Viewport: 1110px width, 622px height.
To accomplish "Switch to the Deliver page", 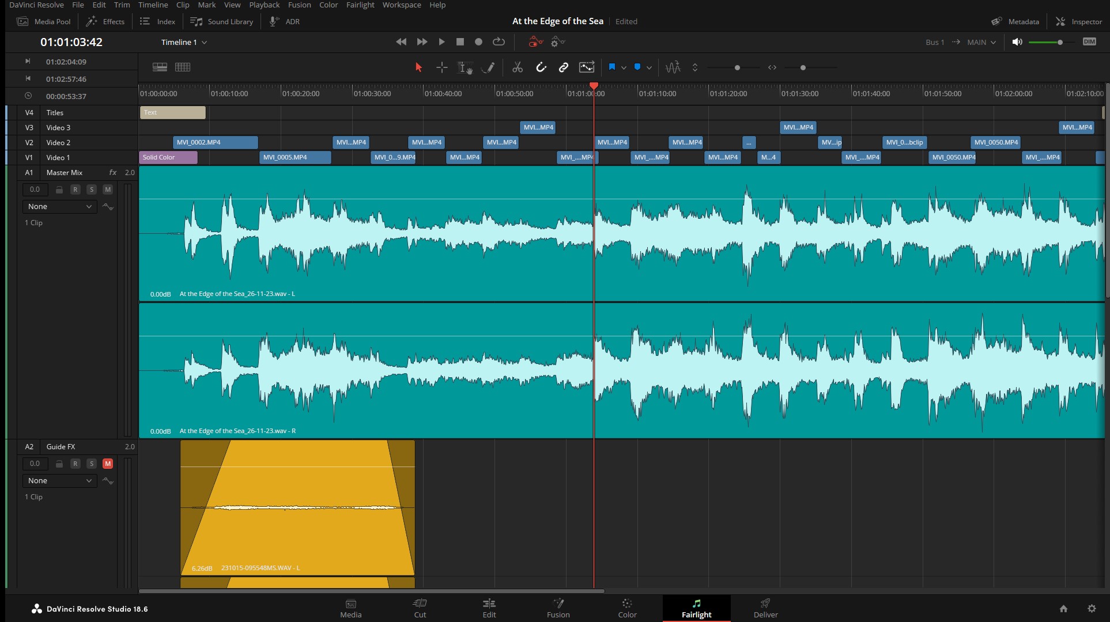I will (x=765, y=608).
